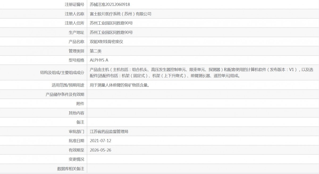Image resolution: width=319 pixels, height=174 pixels.
Task: Select registrant name 富士胶片医疗系统(苏州)有限公司
Action: 120,14
